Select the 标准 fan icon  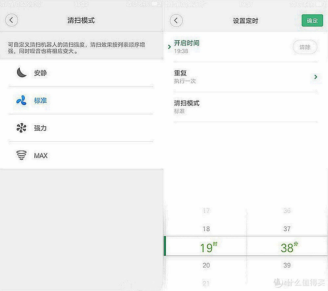21,100
